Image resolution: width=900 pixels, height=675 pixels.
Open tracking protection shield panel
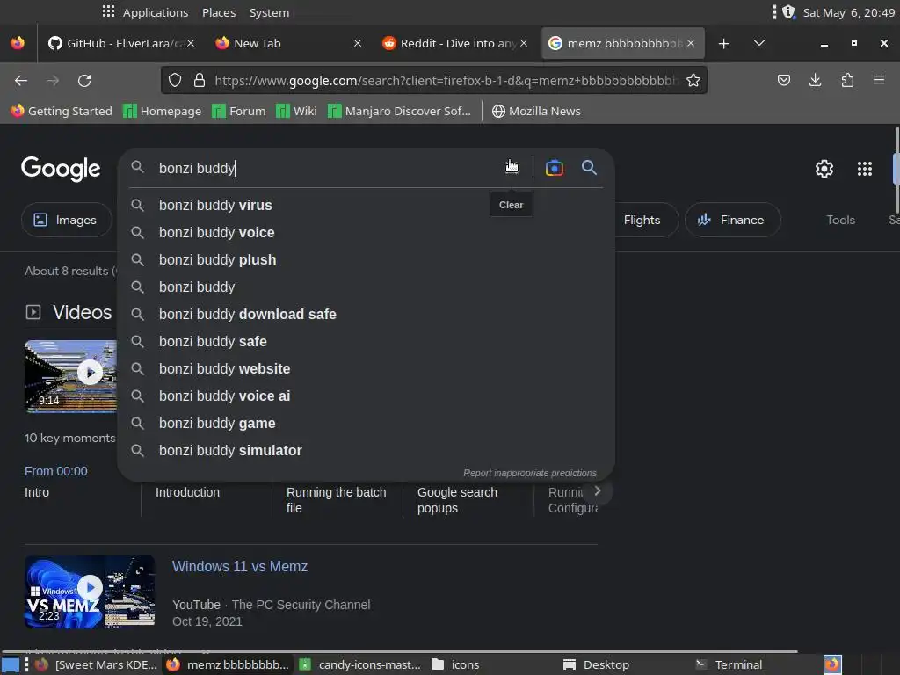point(175,80)
